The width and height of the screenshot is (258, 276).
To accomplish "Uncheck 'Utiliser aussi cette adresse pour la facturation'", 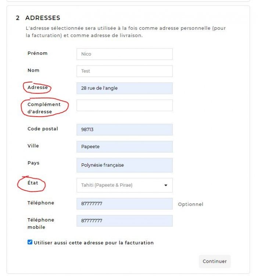I will tap(30, 242).
